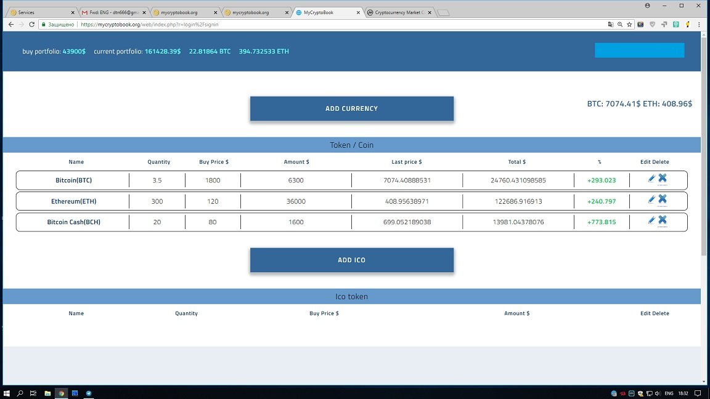Switch to the Cryptocurrency Market tab

click(x=398, y=12)
